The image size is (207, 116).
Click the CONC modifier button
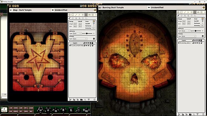click(x=11, y=111)
